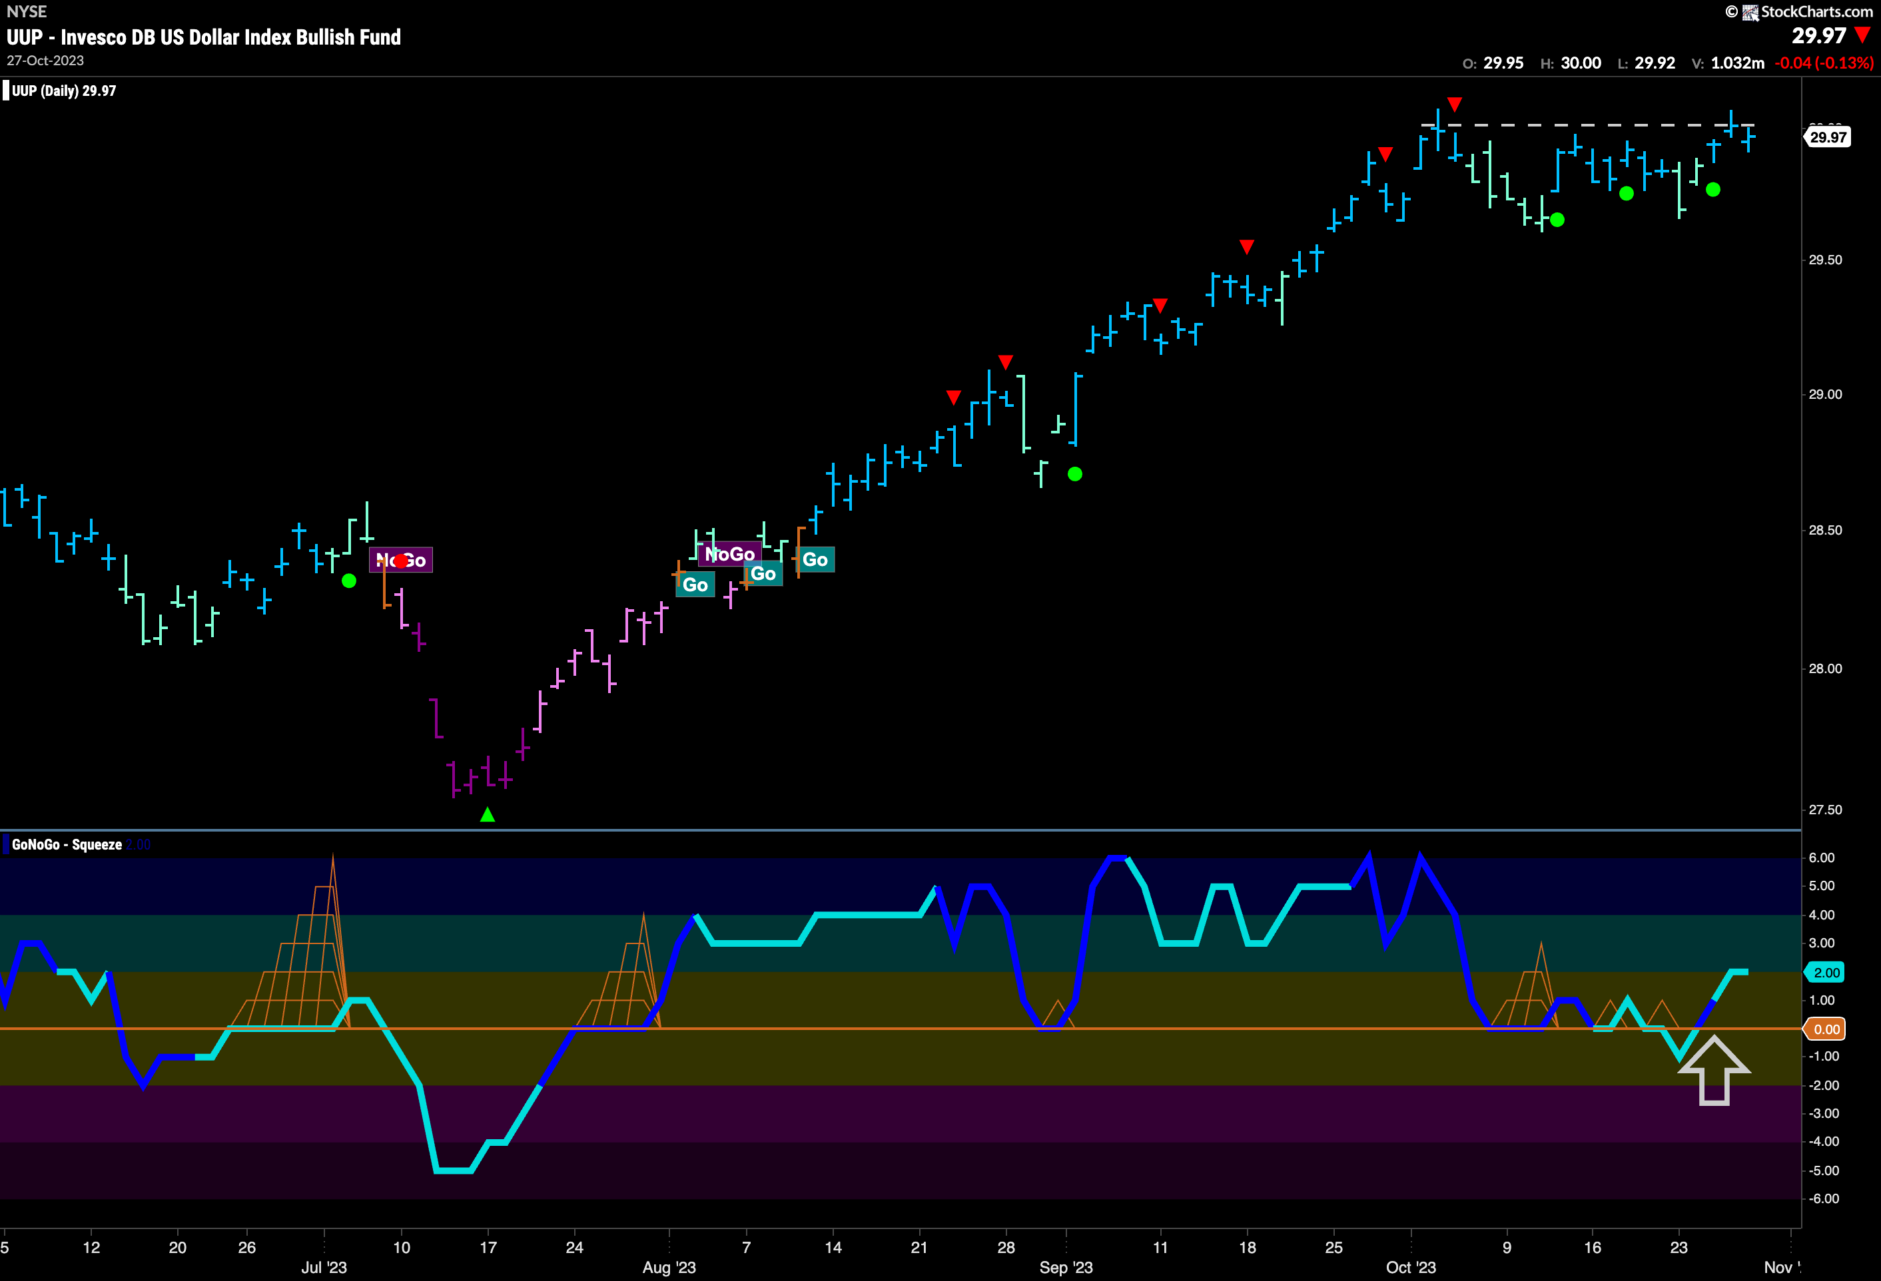
Task: Click the change value '-0.04 (-0.13%)'
Action: [x=1824, y=63]
